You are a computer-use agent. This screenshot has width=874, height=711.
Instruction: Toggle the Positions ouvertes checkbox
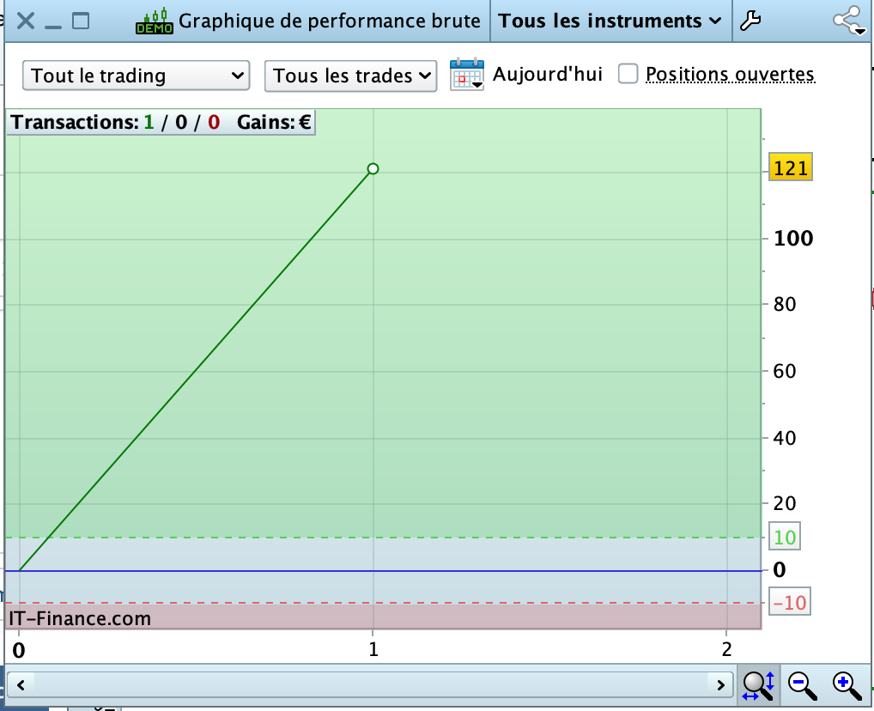[628, 74]
